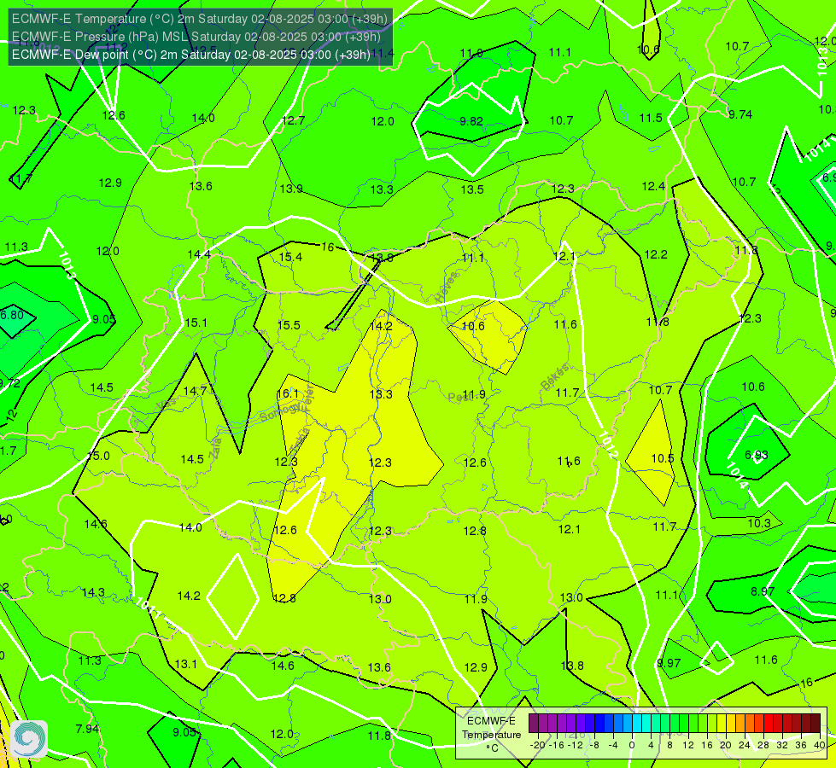This screenshot has width=836, height=768.
Task: Click the 6.93 temperature value
Action: [x=757, y=455]
